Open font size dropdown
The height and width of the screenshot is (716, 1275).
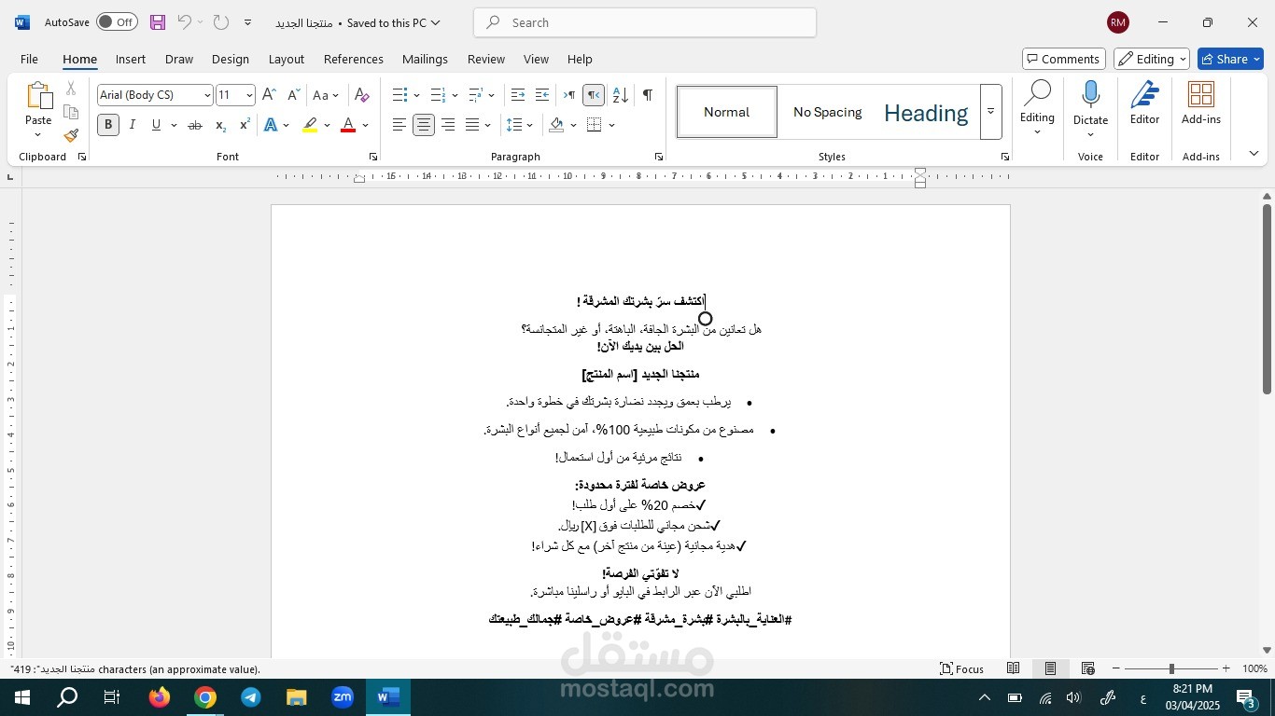tap(249, 95)
